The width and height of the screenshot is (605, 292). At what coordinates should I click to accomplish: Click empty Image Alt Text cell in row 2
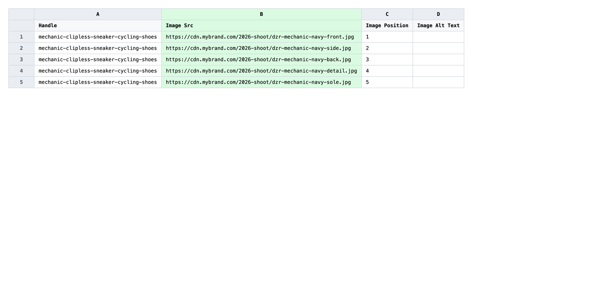pos(438,48)
